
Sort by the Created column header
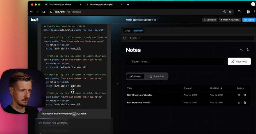click(x=188, y=88)
